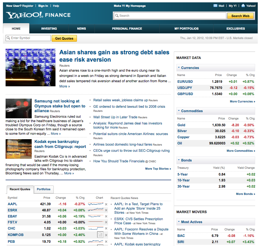Screen dimensions: 261x246
Task: Click the Yahoo! Finance logo
Action: pyautogui.click(x=38, y=15)
